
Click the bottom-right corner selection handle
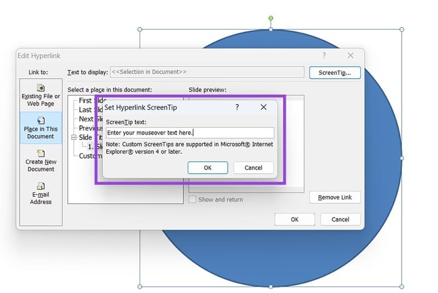(x=402, y=286)
